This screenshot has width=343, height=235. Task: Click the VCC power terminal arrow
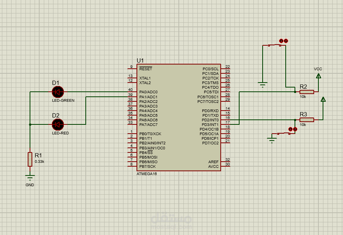pyautogui.click(x=318, y=76)
